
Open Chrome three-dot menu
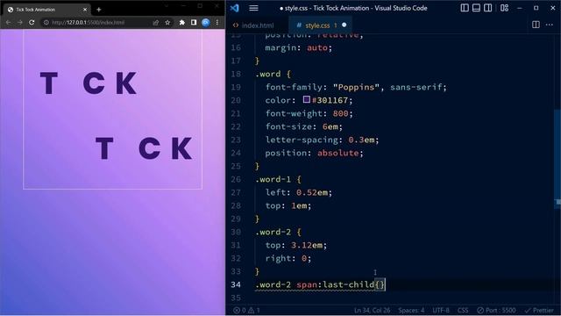[217, 22]
